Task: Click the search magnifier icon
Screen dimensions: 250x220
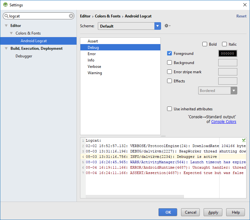Action: click(x=6, y=16)
